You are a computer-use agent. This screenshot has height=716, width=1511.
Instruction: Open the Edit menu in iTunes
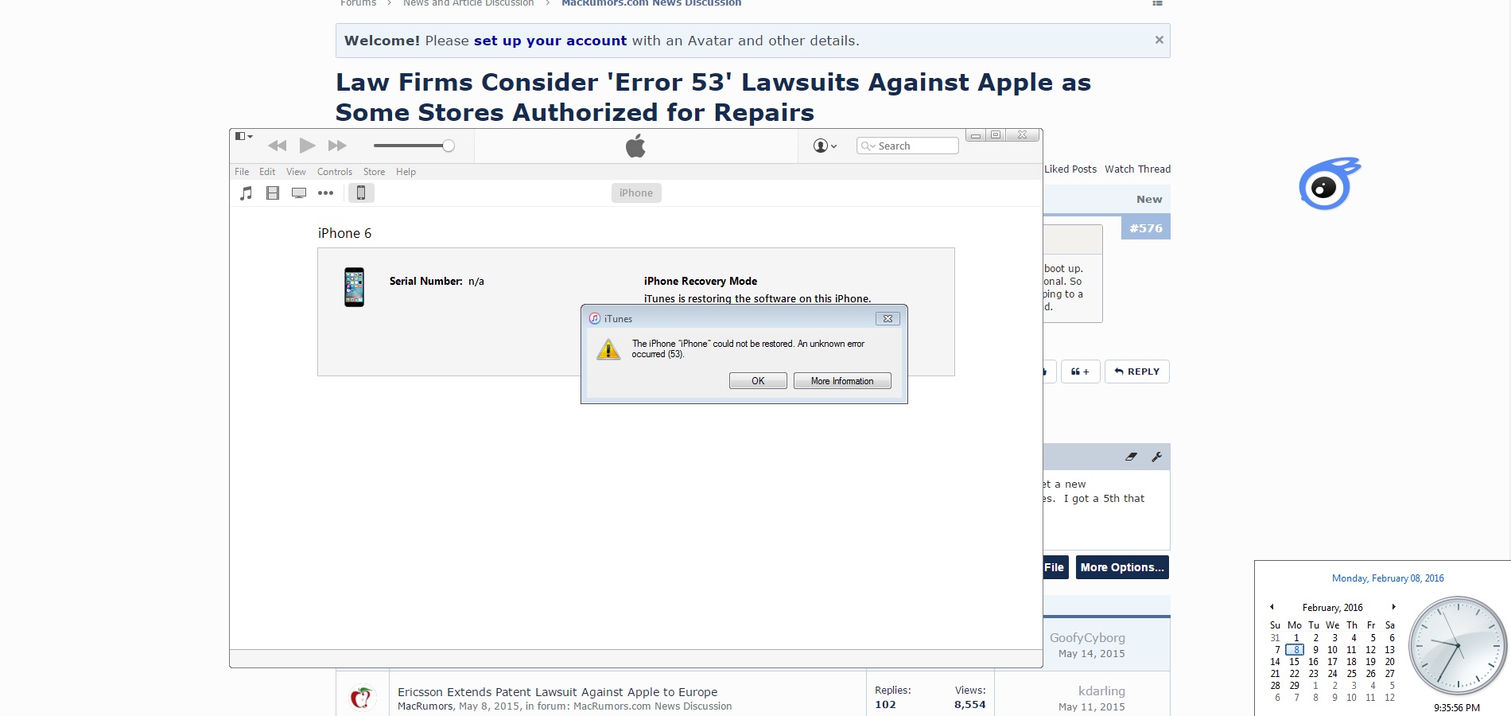[267, 172]
